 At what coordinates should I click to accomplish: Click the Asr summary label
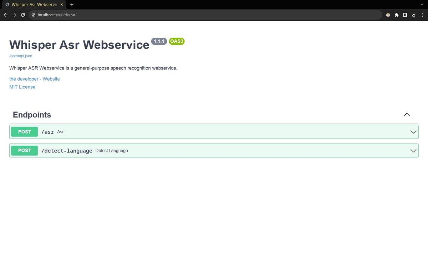coord(60,132)
